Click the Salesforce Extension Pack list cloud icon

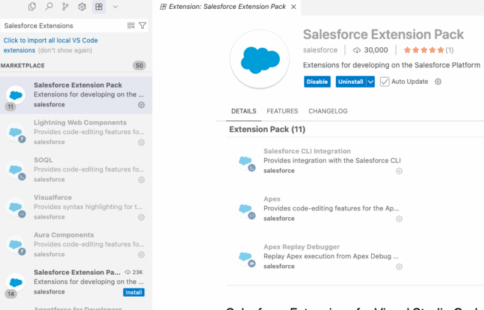pos(16,95)
